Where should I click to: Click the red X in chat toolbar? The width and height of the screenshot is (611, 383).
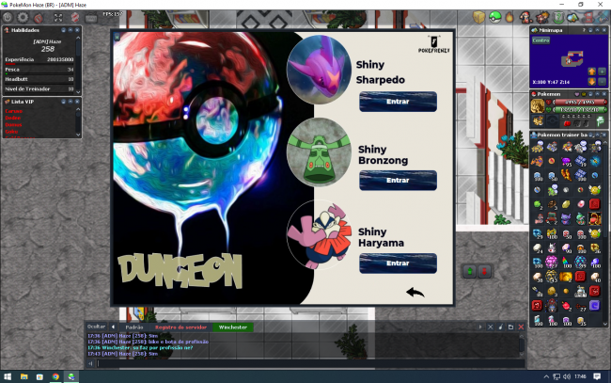click(521, 327)
